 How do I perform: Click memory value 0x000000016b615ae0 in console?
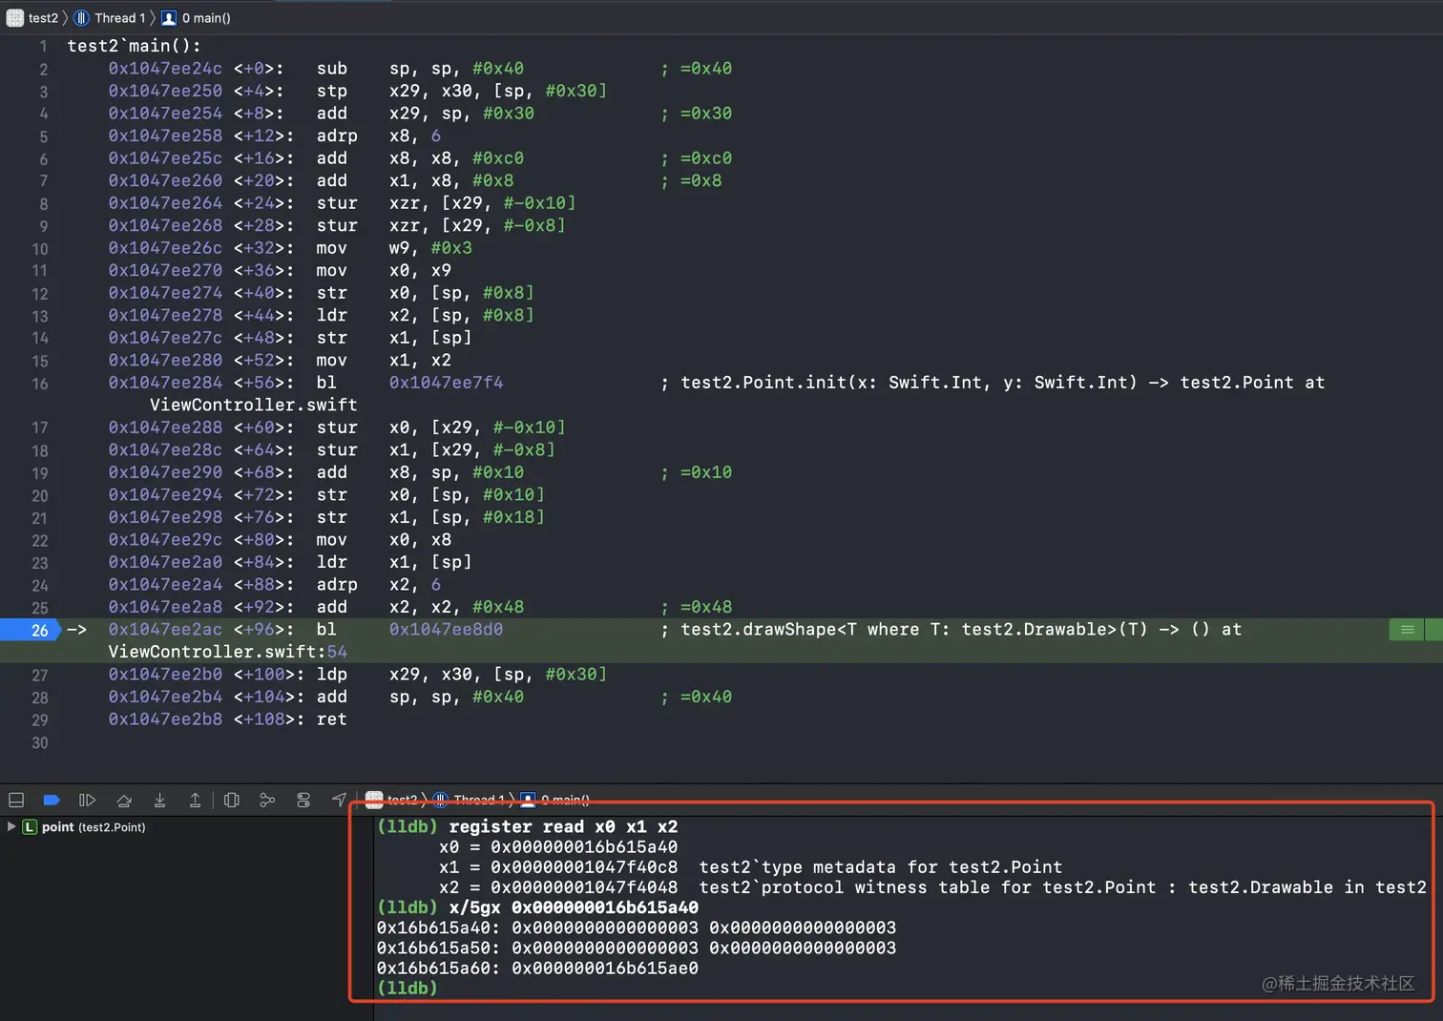(x=605, y=968)
